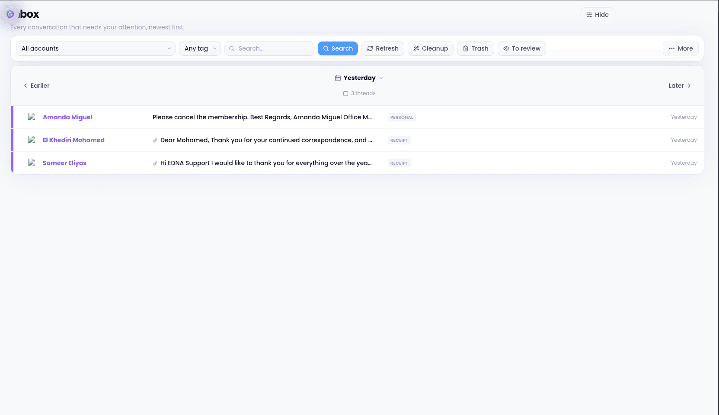This screenshot has width=719, height=415.
Task: Go to Later conversations
Action: 680,86
